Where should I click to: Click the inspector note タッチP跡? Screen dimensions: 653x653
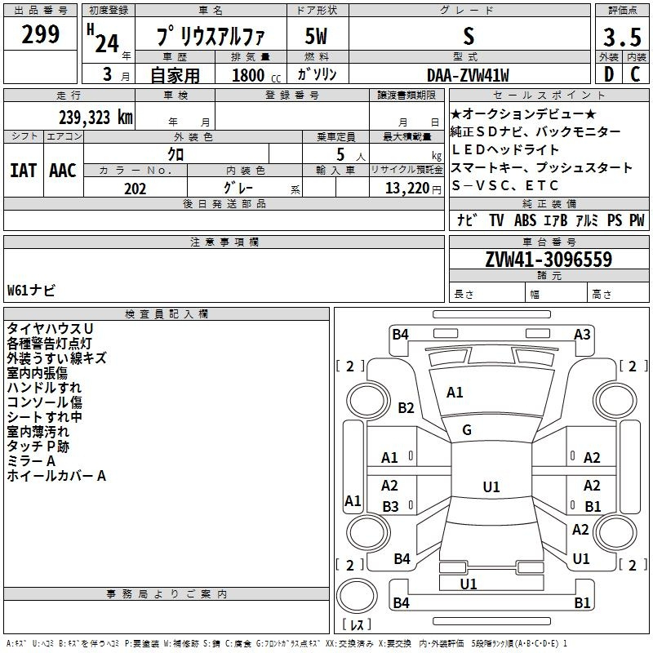coord(38,446)
